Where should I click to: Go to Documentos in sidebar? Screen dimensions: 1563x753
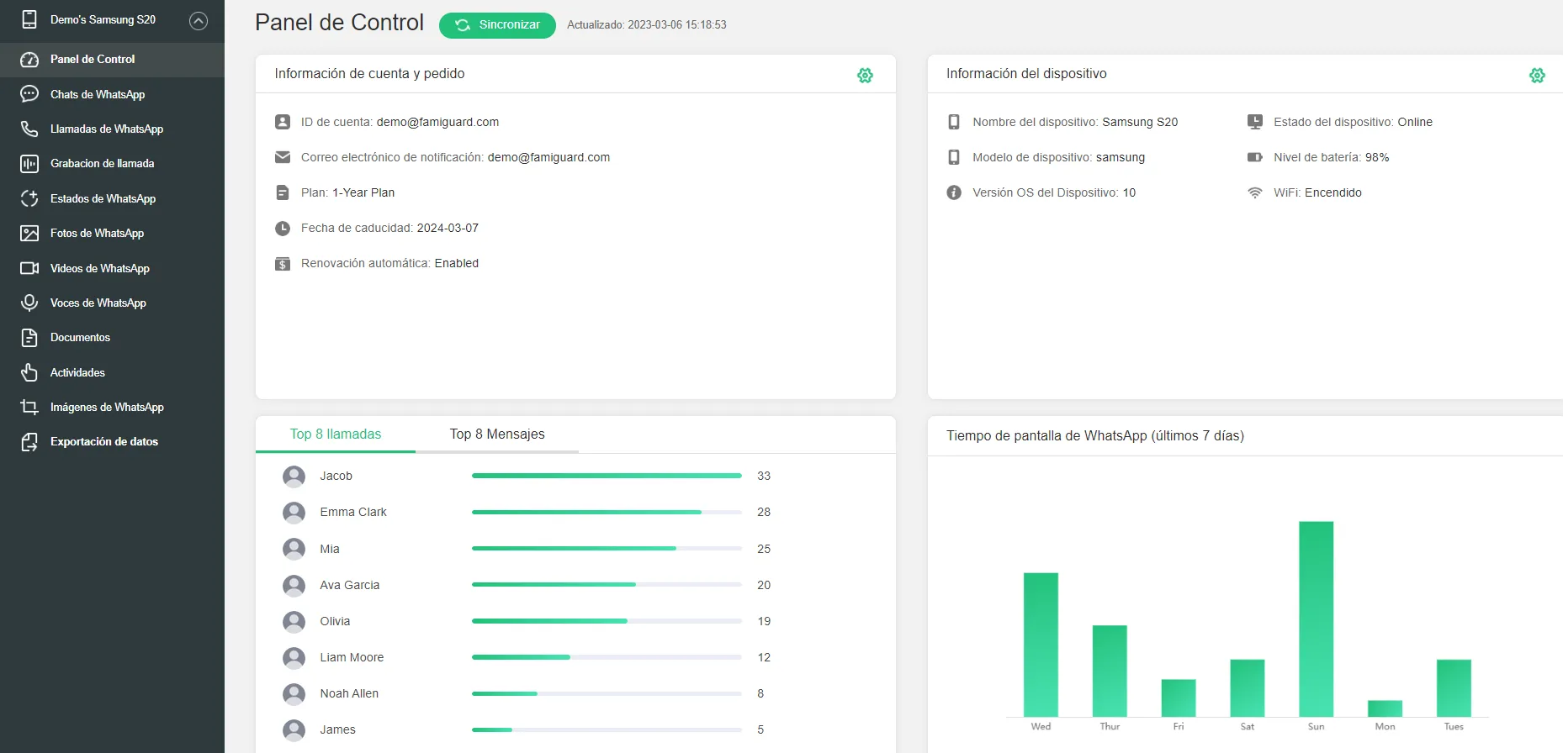pyautogui.click(x=80, y=338)
